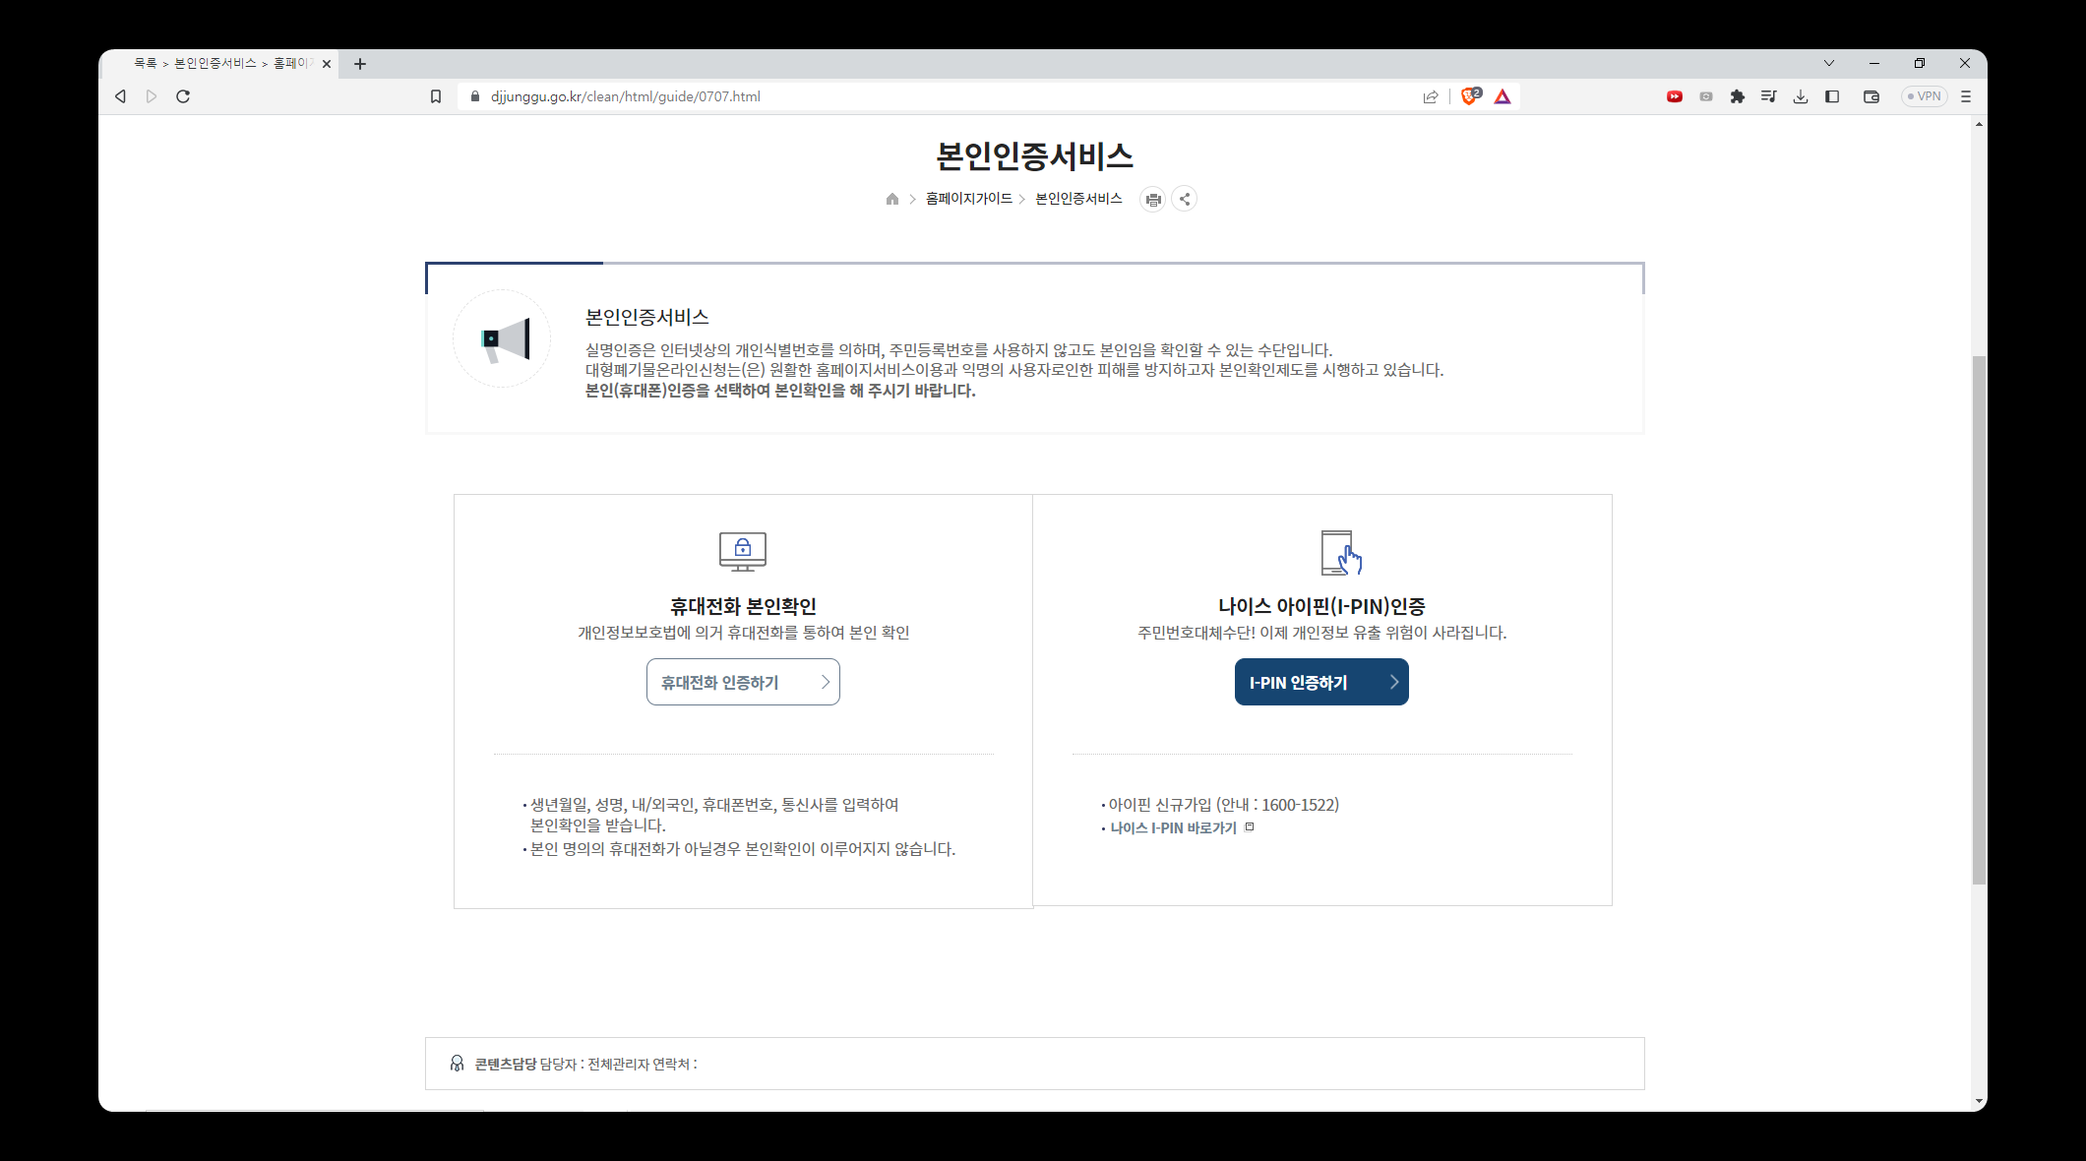This screenshot has height=1161, width=2086.
Task: Open the Brave wallet icon
Action: [1871, 96]
